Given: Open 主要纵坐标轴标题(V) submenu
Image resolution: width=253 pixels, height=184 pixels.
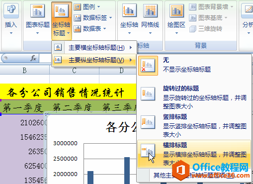Looking at the screenshot, I should click(94, 60).
